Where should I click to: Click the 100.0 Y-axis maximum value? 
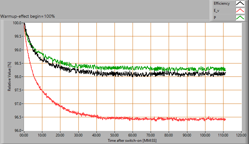click(17, 23)
